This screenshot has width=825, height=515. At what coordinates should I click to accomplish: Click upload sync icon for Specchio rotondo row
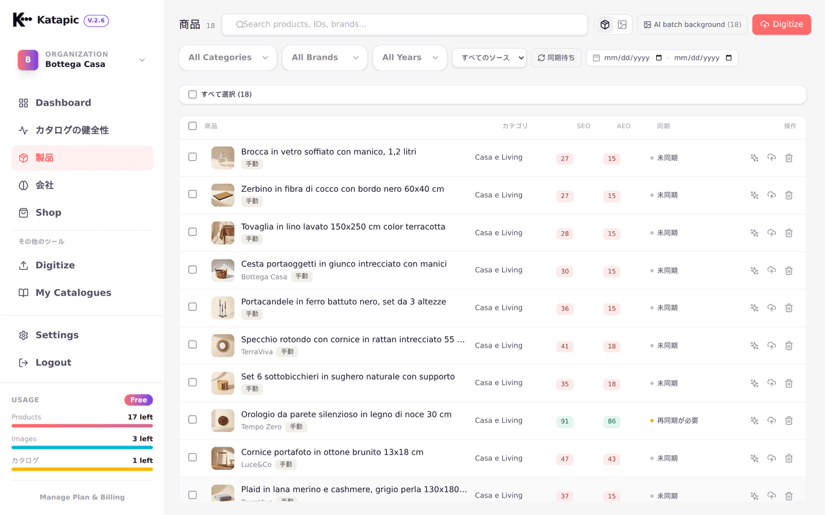(x=772, y=346)
